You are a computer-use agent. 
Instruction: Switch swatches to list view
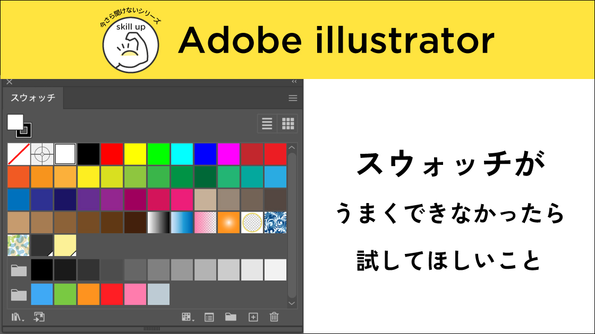[x=267, y=124]
